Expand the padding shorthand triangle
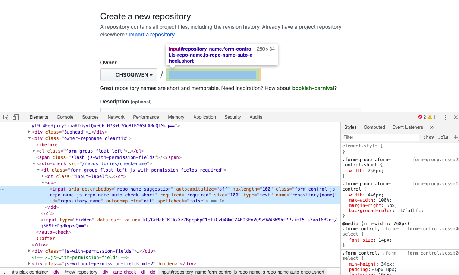 pos(373,270)
